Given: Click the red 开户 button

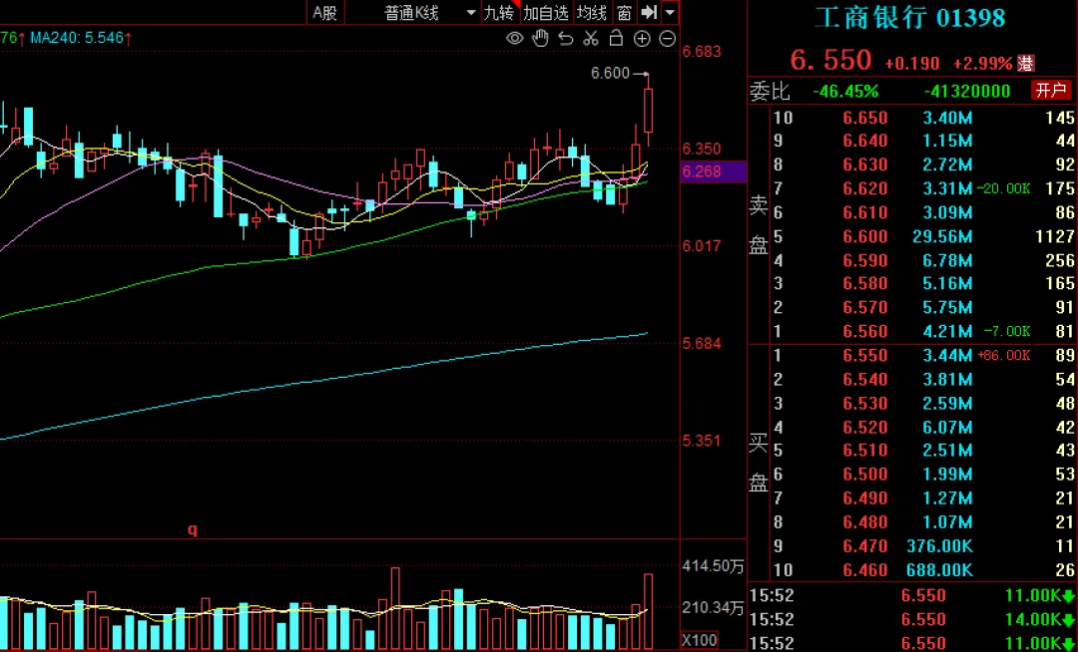Looking at the screenshot, I should (1051, 91).
